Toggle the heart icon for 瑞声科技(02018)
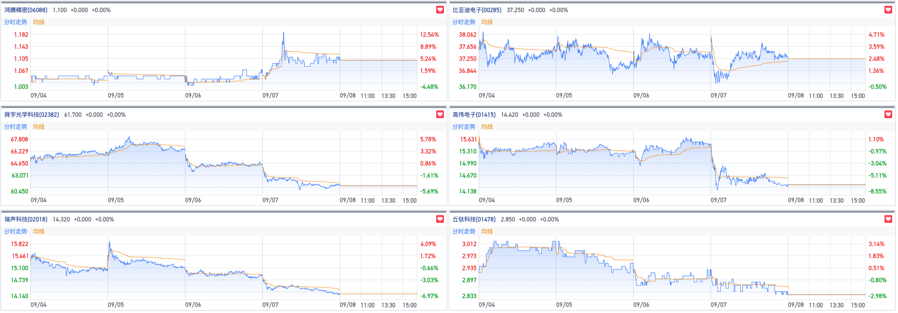This screenshot has height=313, width=898. pyautogui.click(x=440, y=219)
